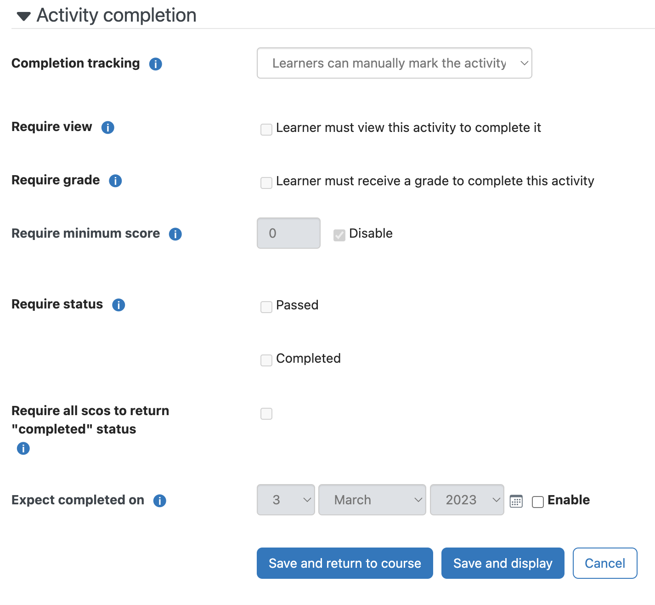Image resolution: width=655 pixels, height=605 pixels.
Task: Open the calendar date picker icon
Action: pos(516,501)
